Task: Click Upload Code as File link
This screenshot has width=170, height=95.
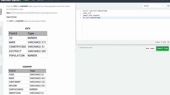Action: tap(86, 47)
